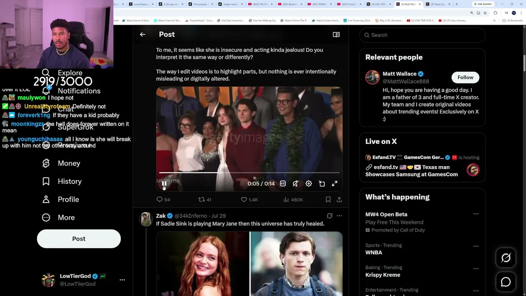Reply to the post with 94 comments
Screen dimensions: 526x296
[x=163, y=199]
